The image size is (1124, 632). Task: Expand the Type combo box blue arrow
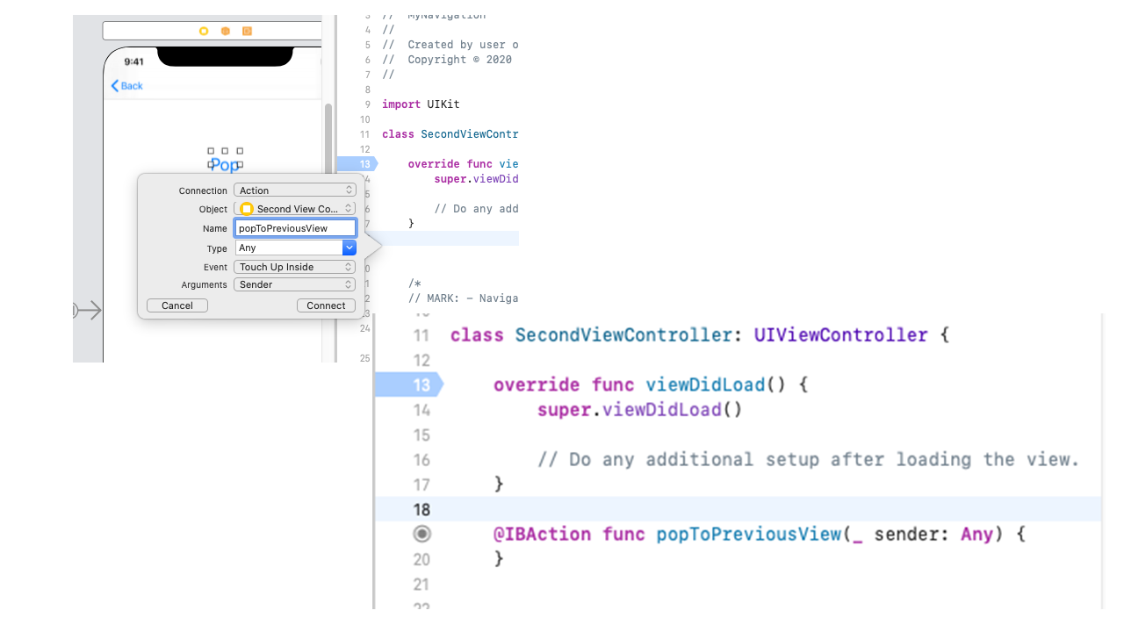coord(349,248)
